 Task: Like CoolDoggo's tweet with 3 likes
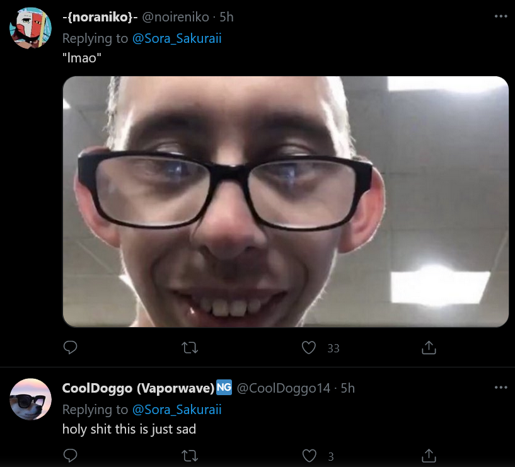pyautogui.click(x=309, y=456)
